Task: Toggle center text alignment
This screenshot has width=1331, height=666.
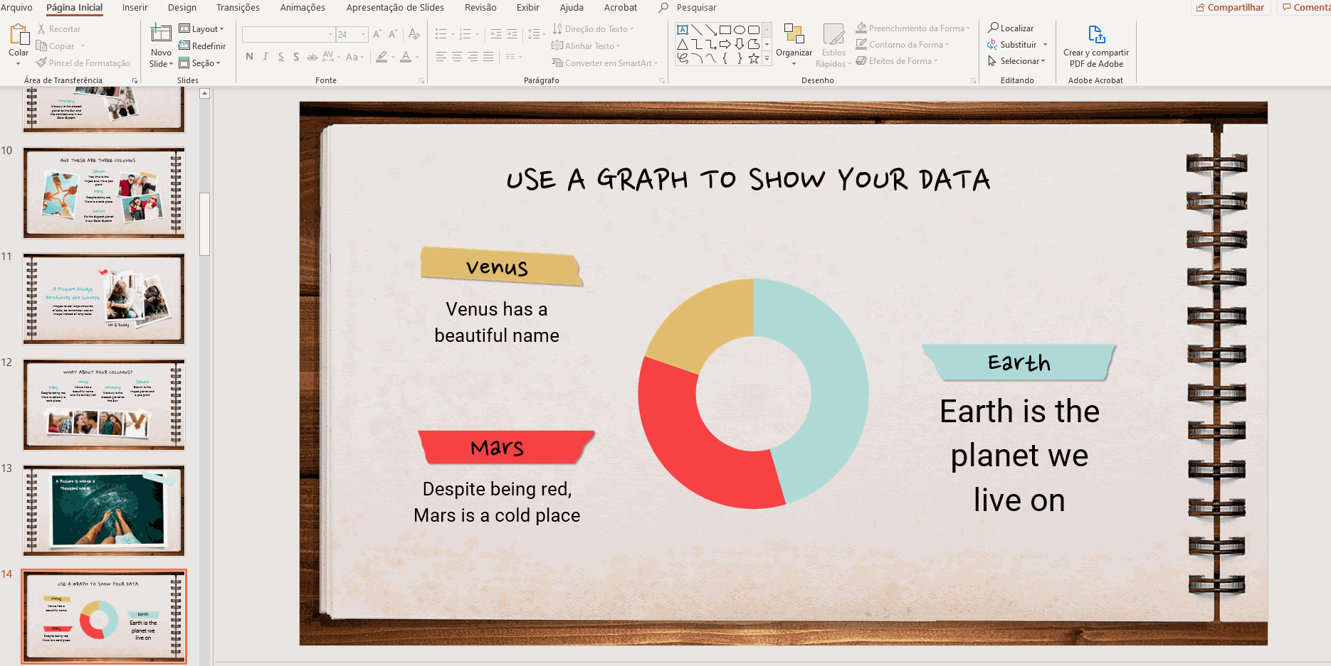Action: click(457, 57)
